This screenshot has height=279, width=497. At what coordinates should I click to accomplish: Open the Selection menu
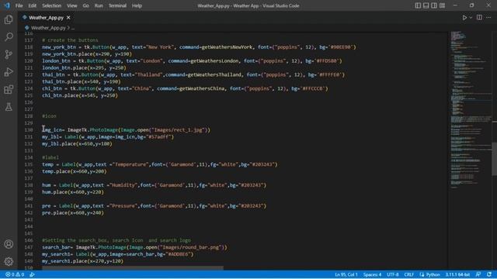tap(52, 5)
